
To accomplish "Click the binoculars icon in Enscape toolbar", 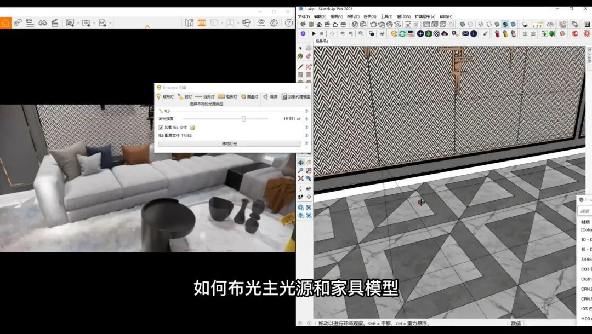I will (42, 23).
